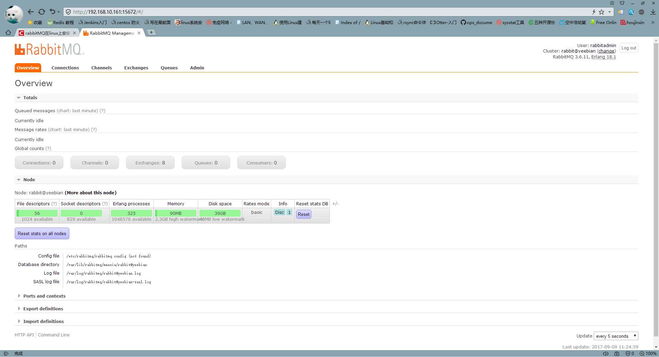
Task: Open the HTTP API link
Action: (24, 335)
